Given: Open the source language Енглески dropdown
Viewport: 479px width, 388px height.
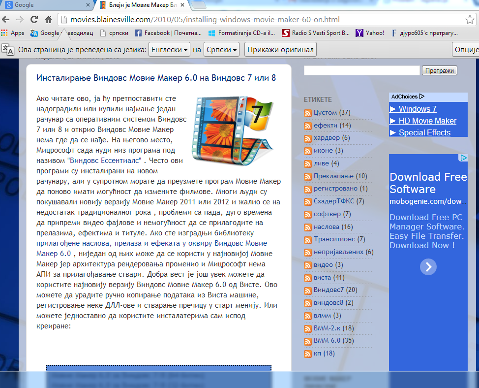Looking at the screenshot, I should pyautogui.click(x=169, y=50).
